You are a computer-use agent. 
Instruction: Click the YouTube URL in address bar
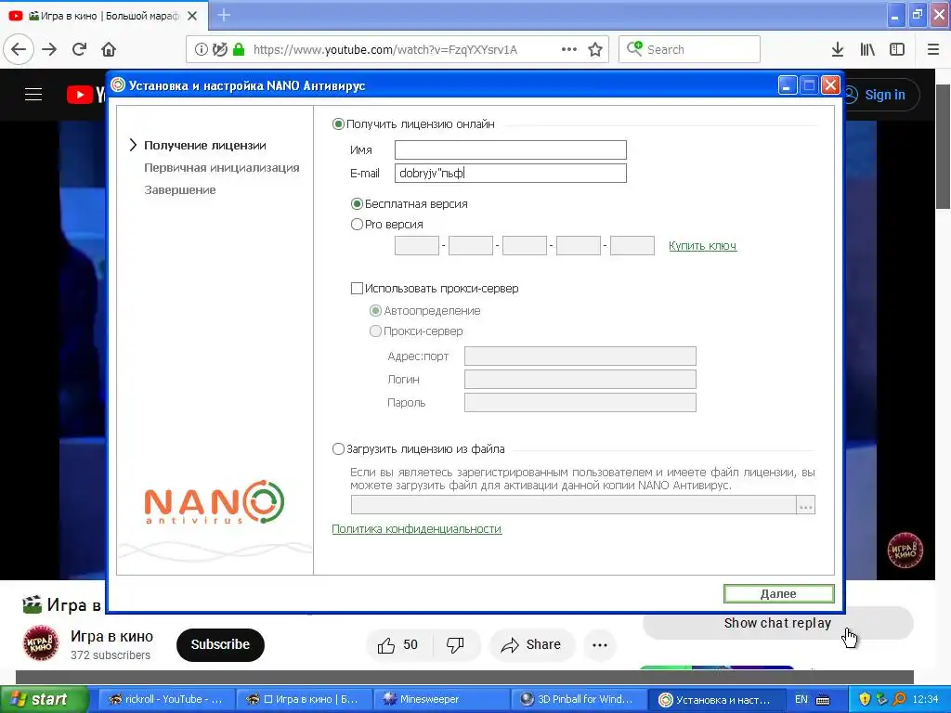click(x=385, y=50)
